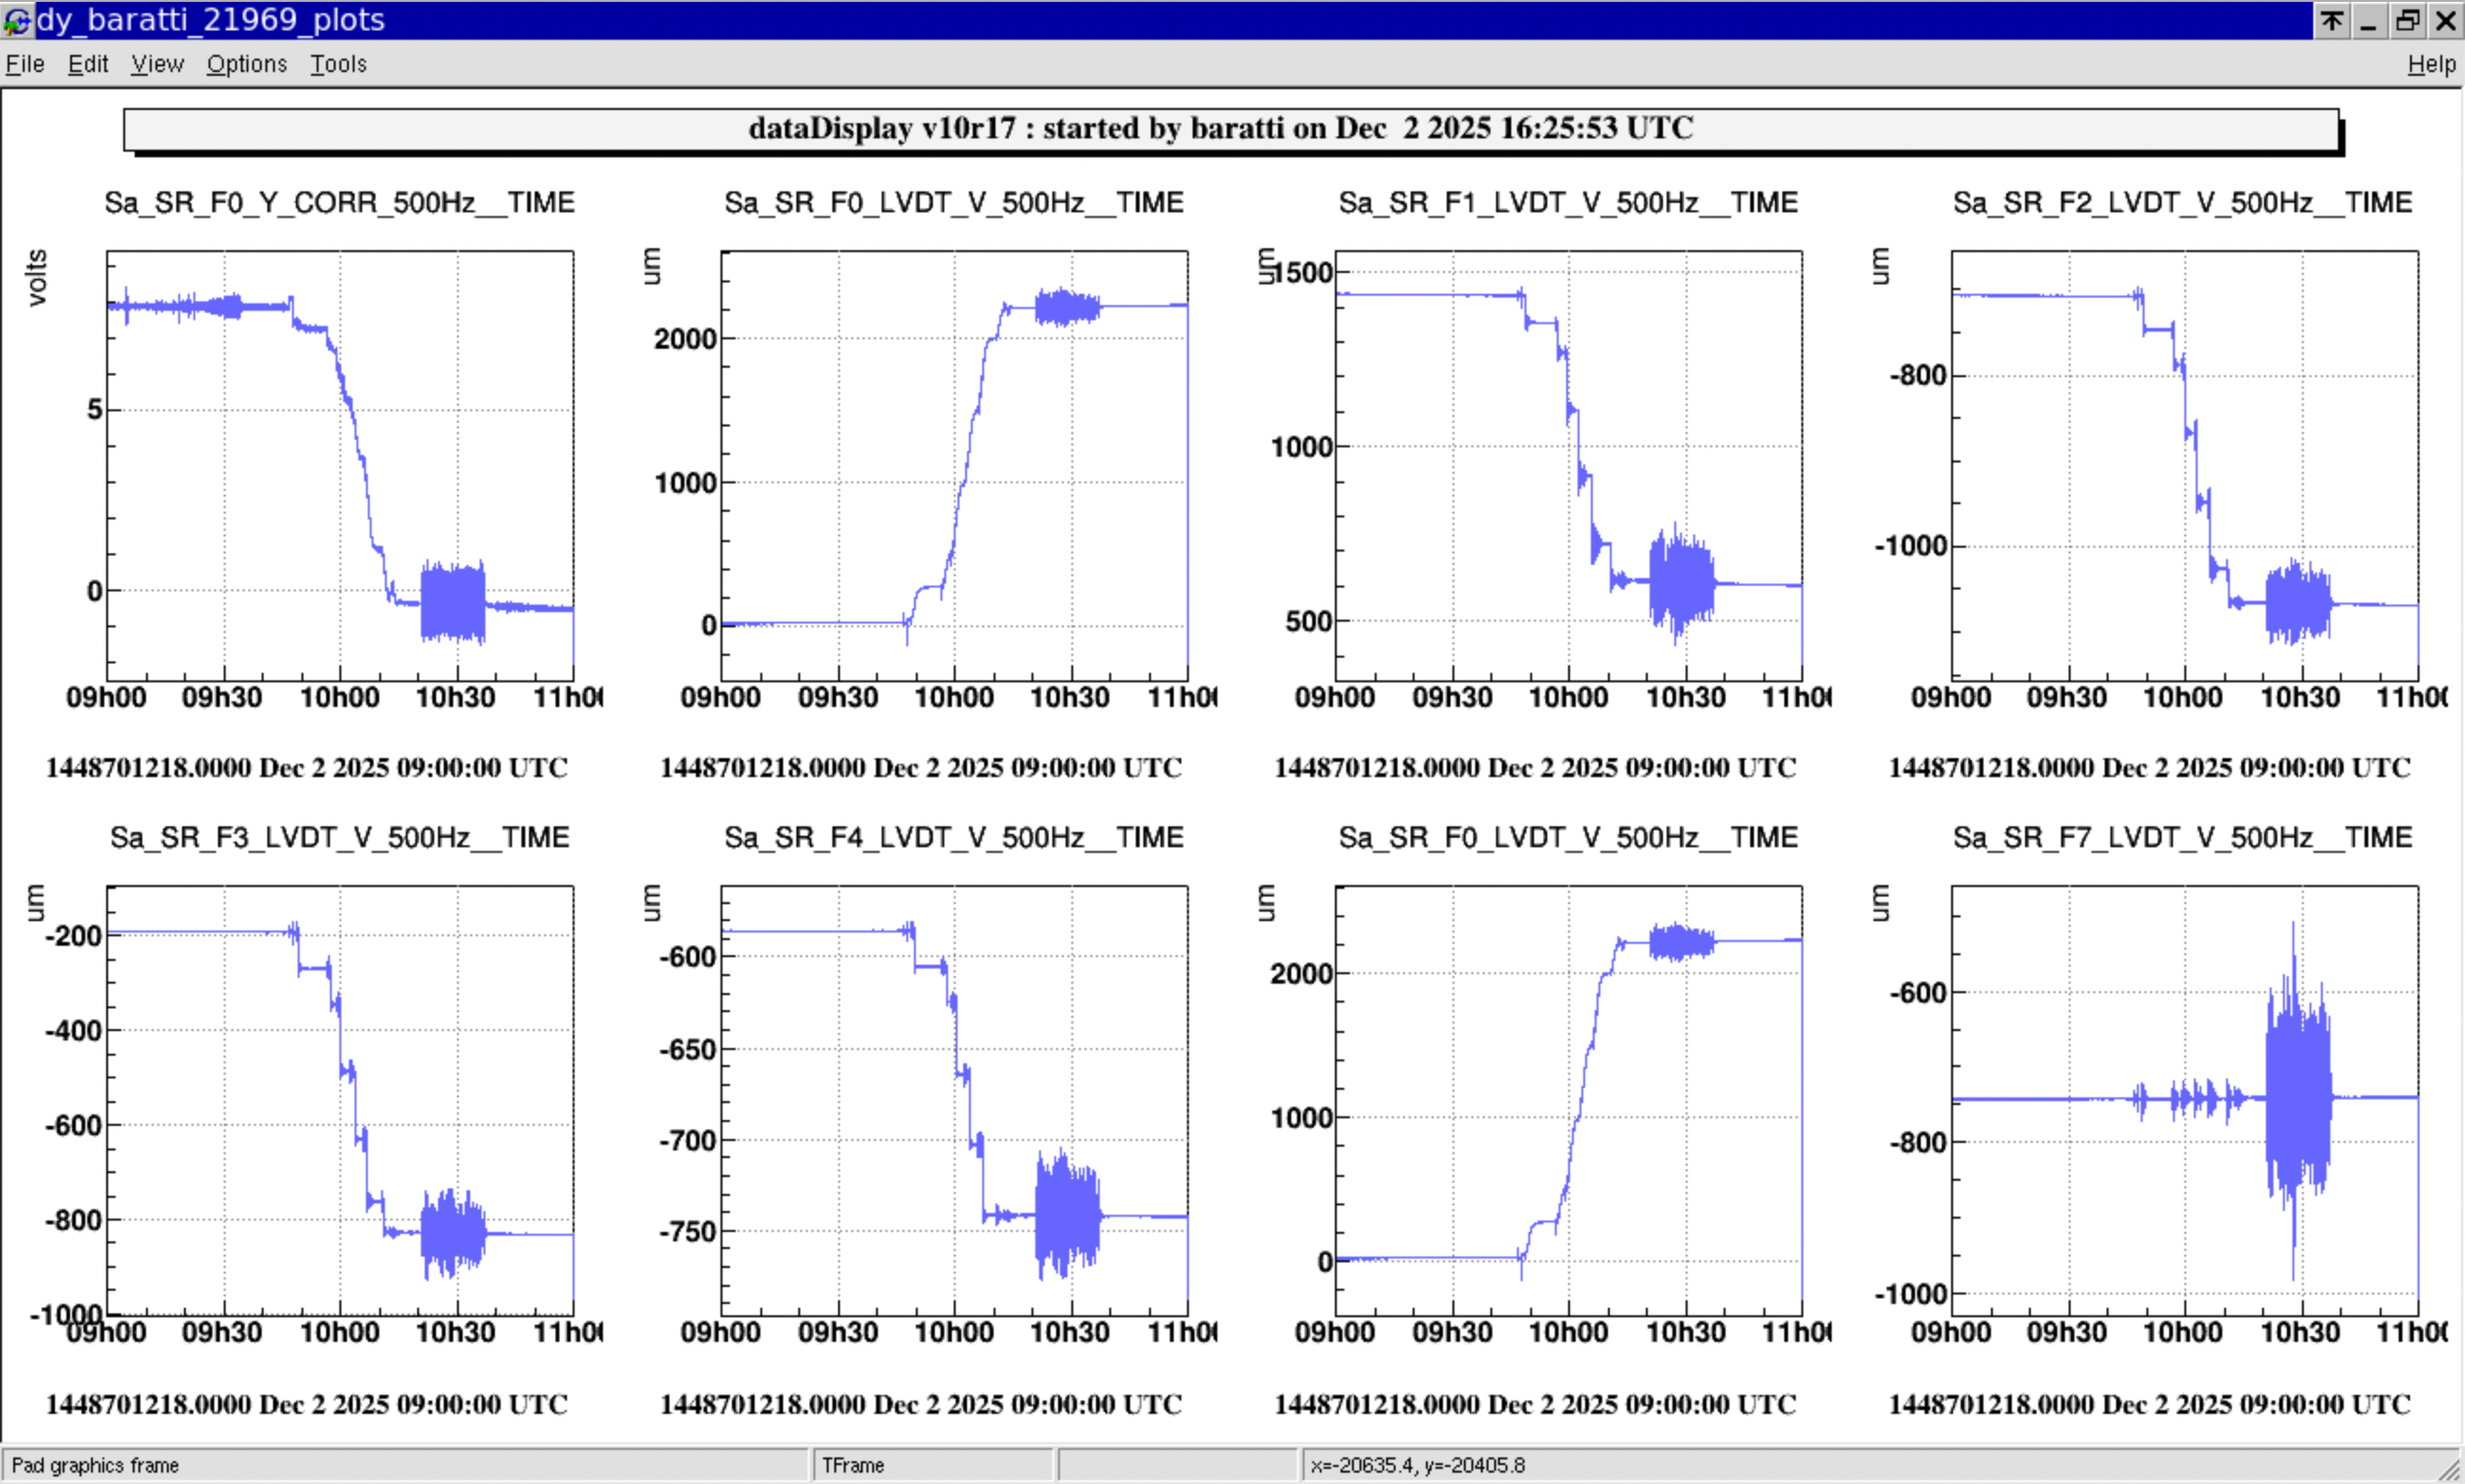This screenshot has height=1484, width=2465.
Task: Open the Tools menu
Action: click(x=338, y=64)
